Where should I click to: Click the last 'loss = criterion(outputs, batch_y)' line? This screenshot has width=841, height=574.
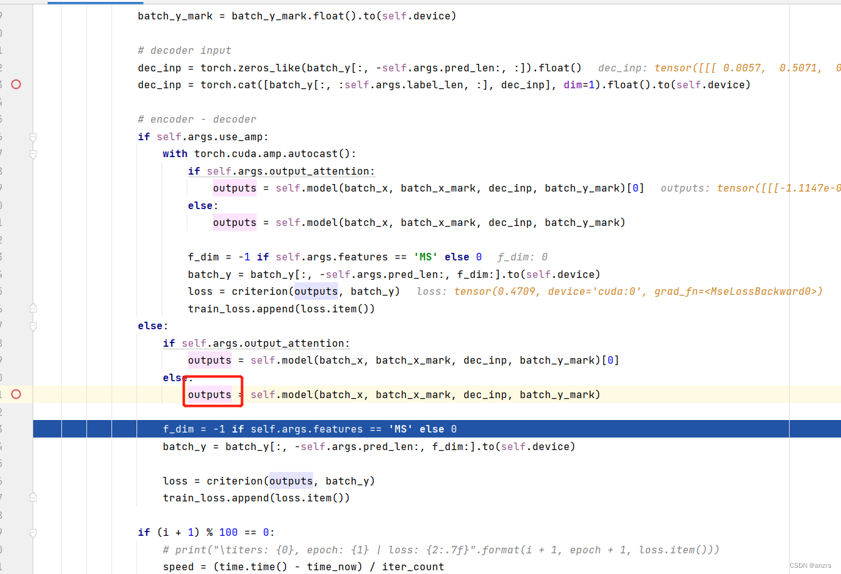(x=269, y=481)
